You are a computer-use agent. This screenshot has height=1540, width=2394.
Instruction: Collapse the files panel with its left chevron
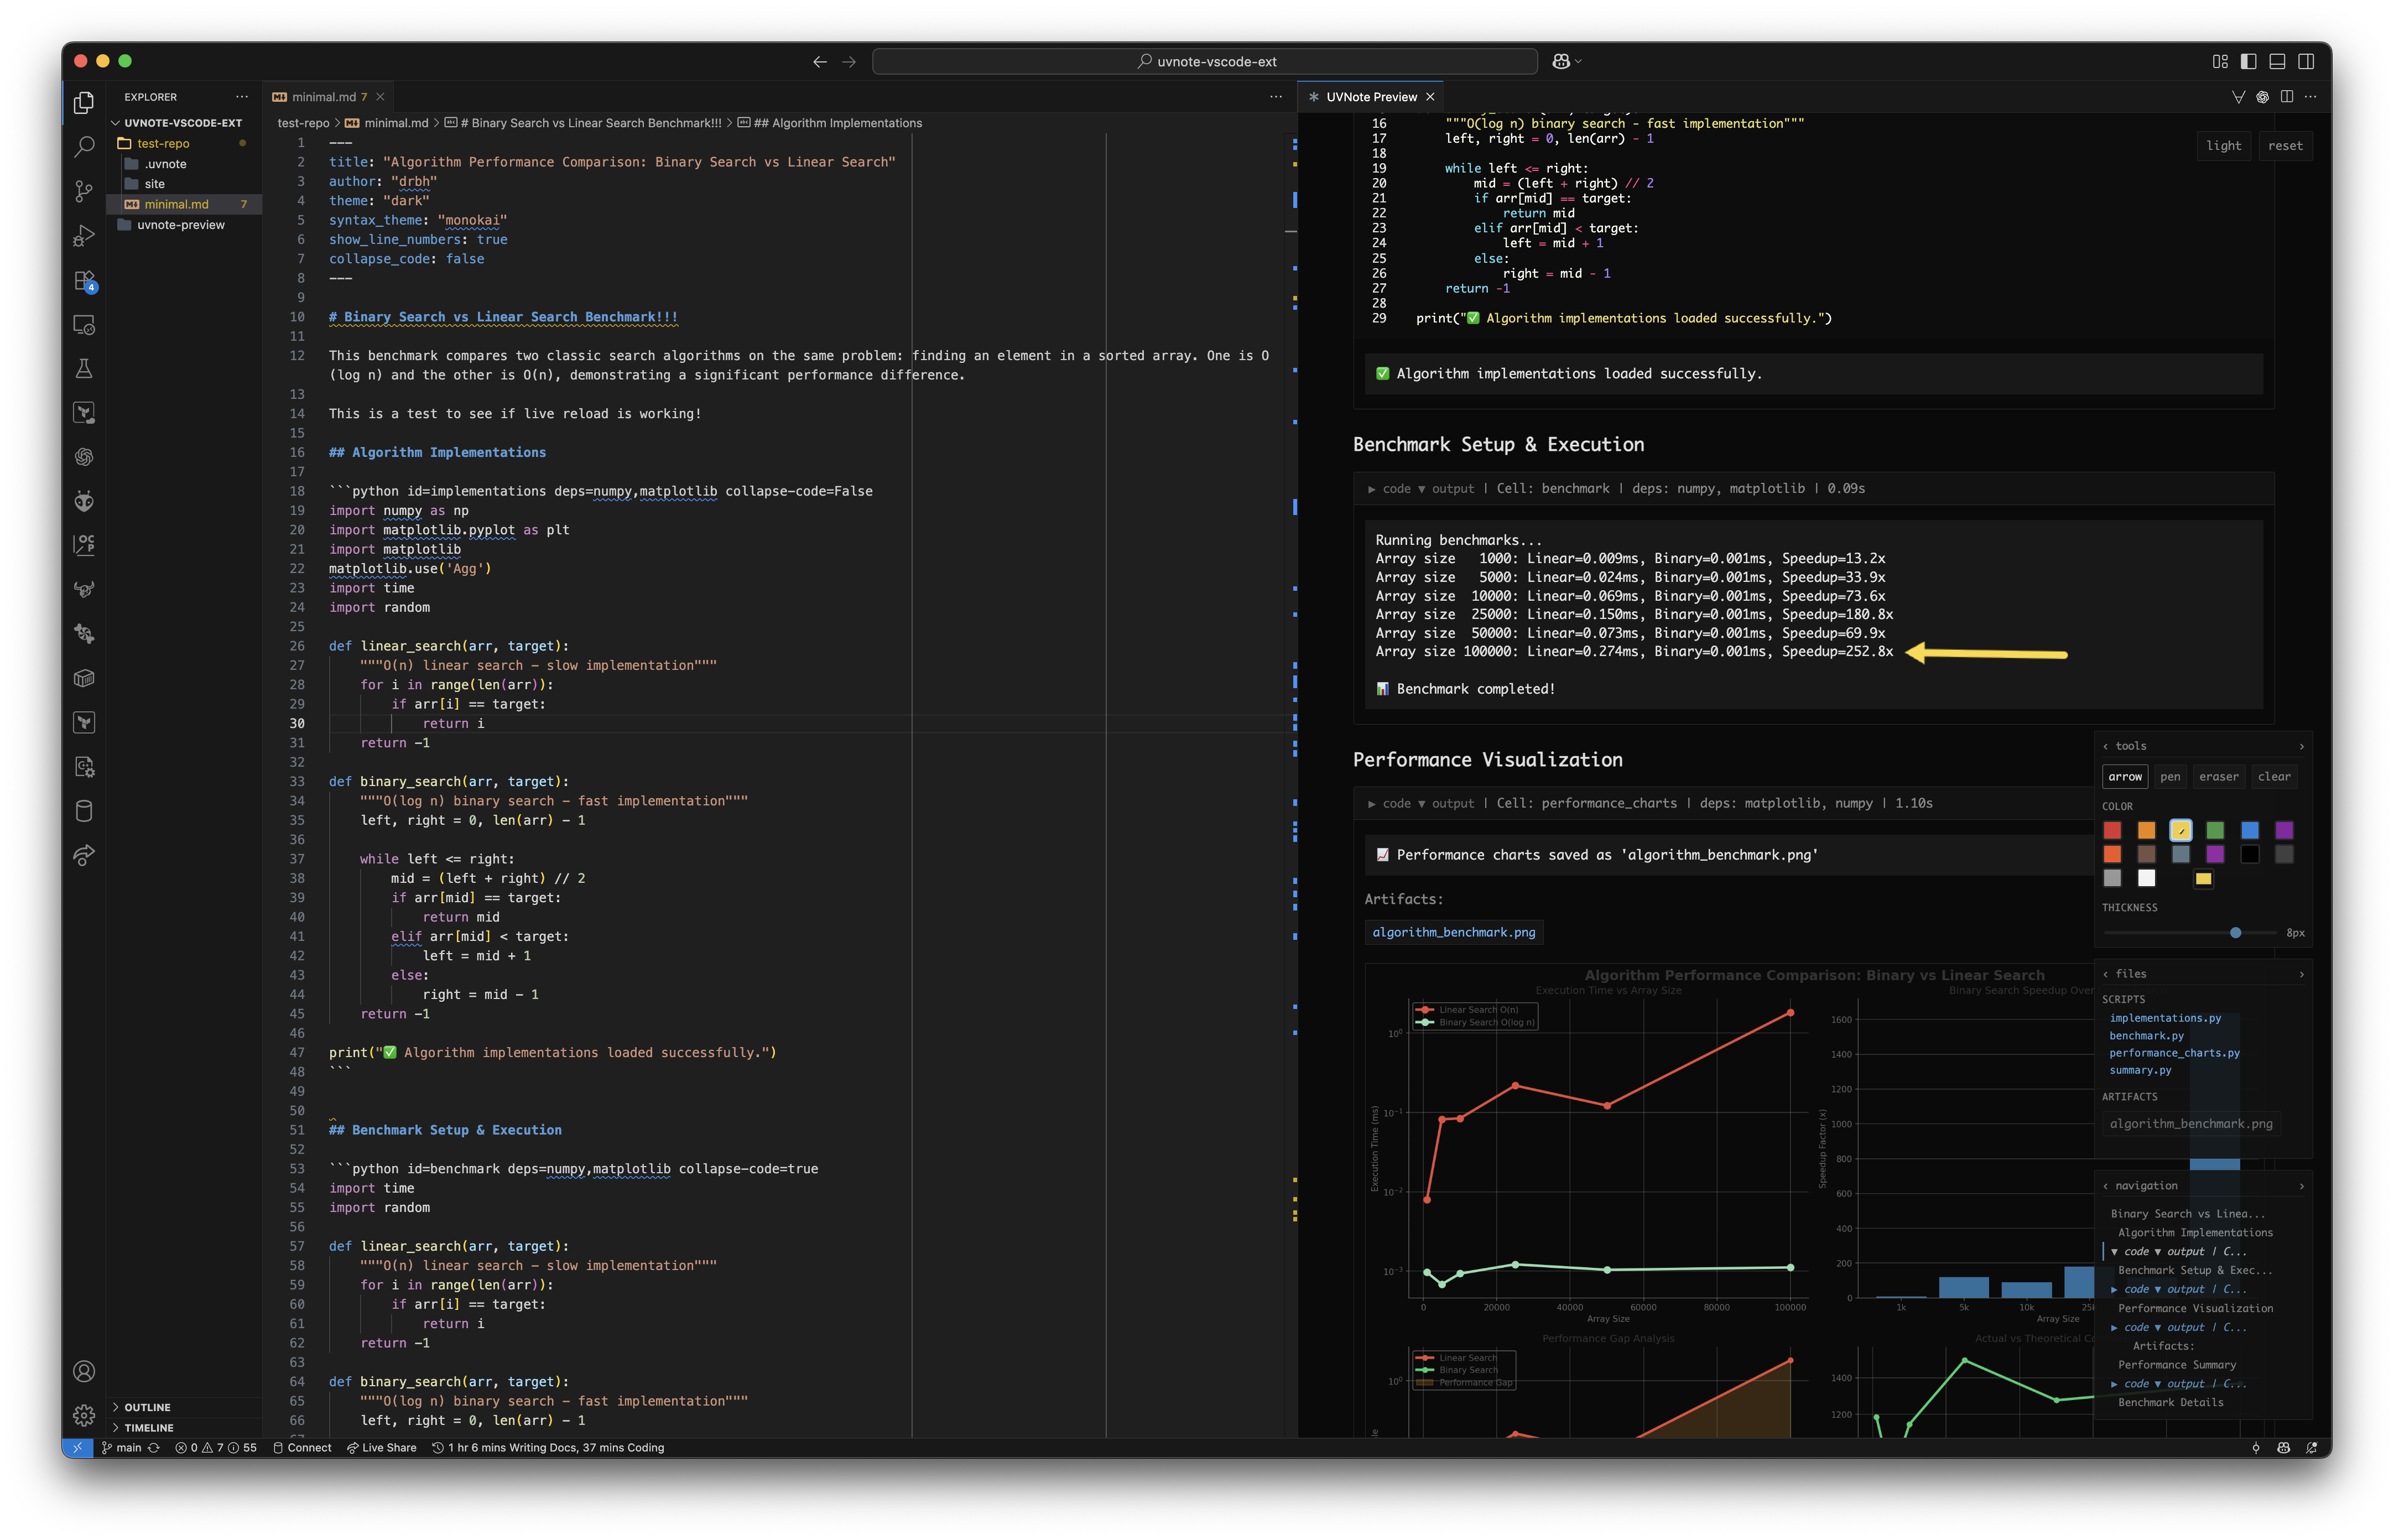[x=2106, y=975]
